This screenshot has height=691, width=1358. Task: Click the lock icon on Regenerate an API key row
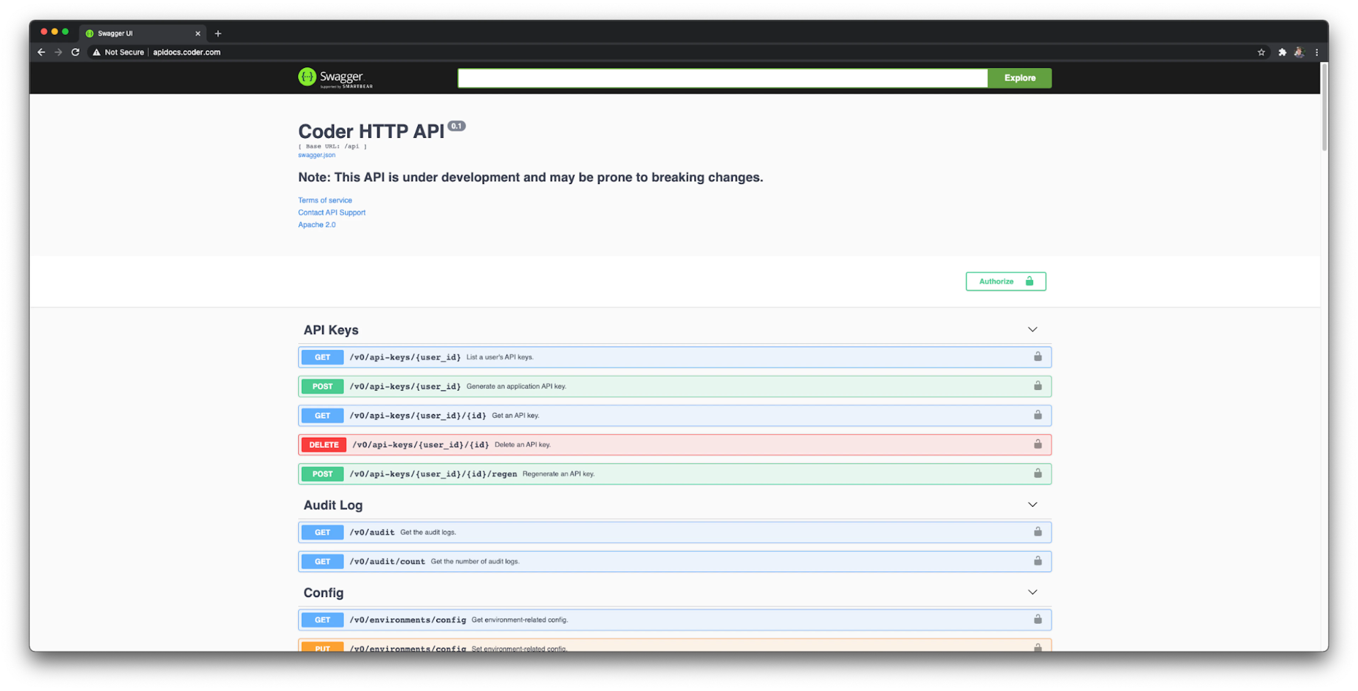click(x=1038, y=473)
